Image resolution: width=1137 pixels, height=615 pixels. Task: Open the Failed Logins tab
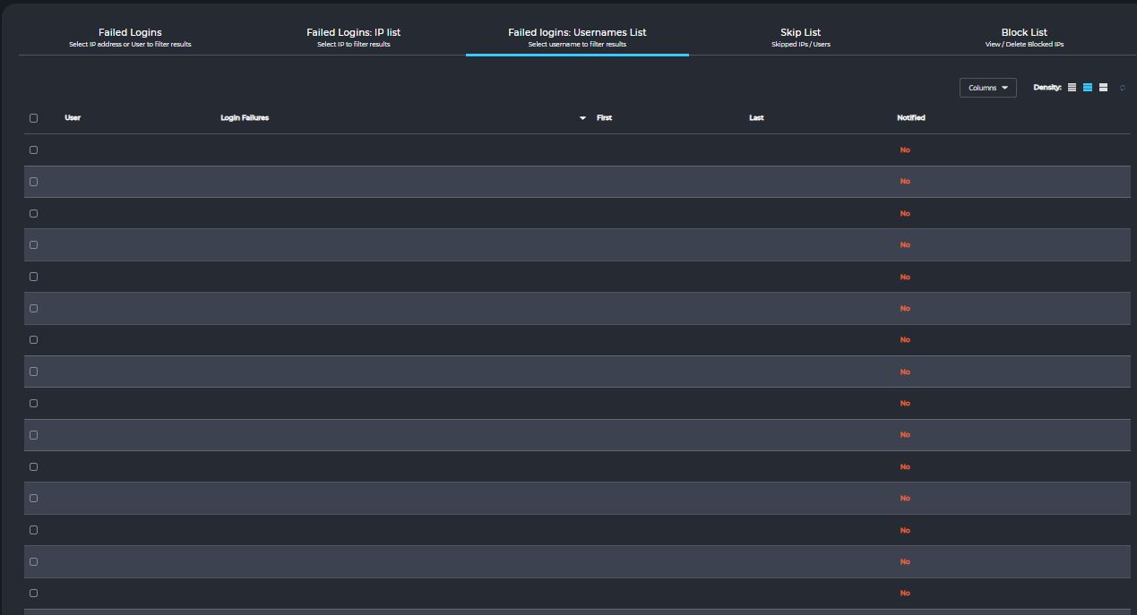[130, 37]
